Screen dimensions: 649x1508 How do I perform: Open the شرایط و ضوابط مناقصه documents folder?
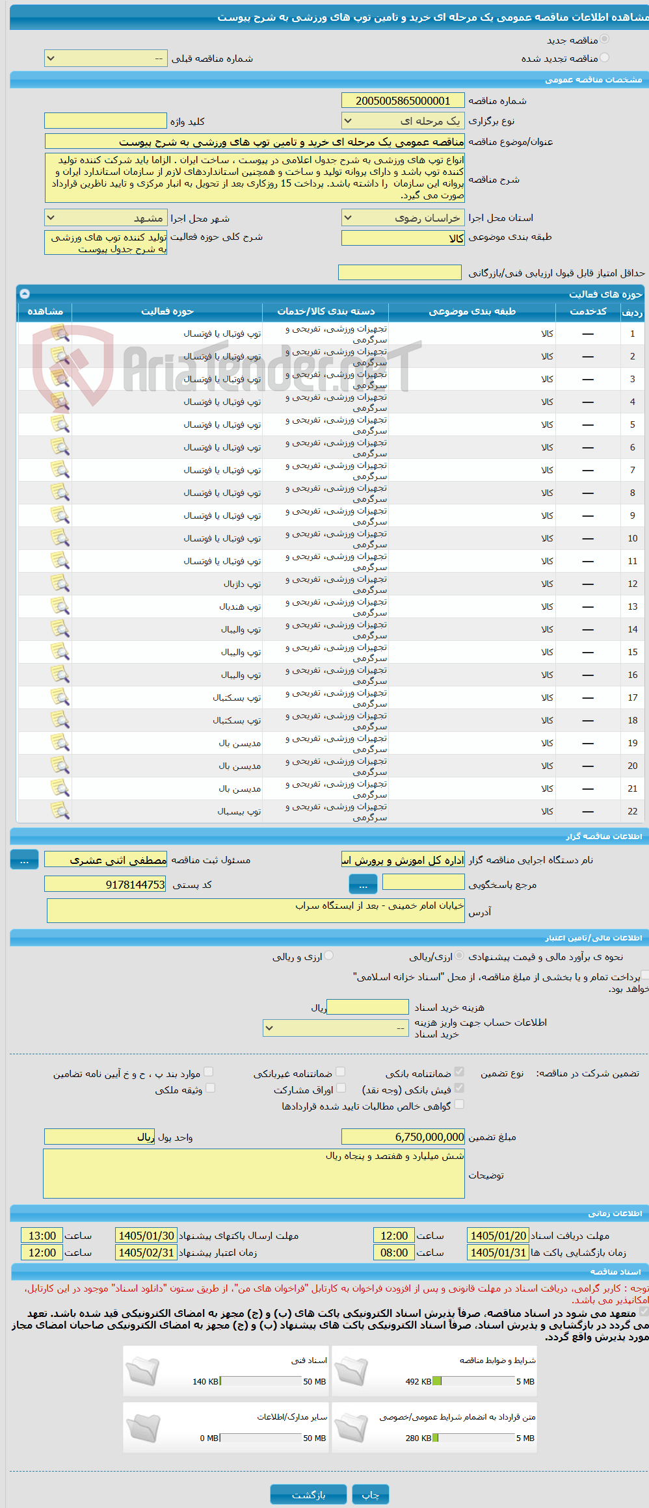coord(352,1371)
